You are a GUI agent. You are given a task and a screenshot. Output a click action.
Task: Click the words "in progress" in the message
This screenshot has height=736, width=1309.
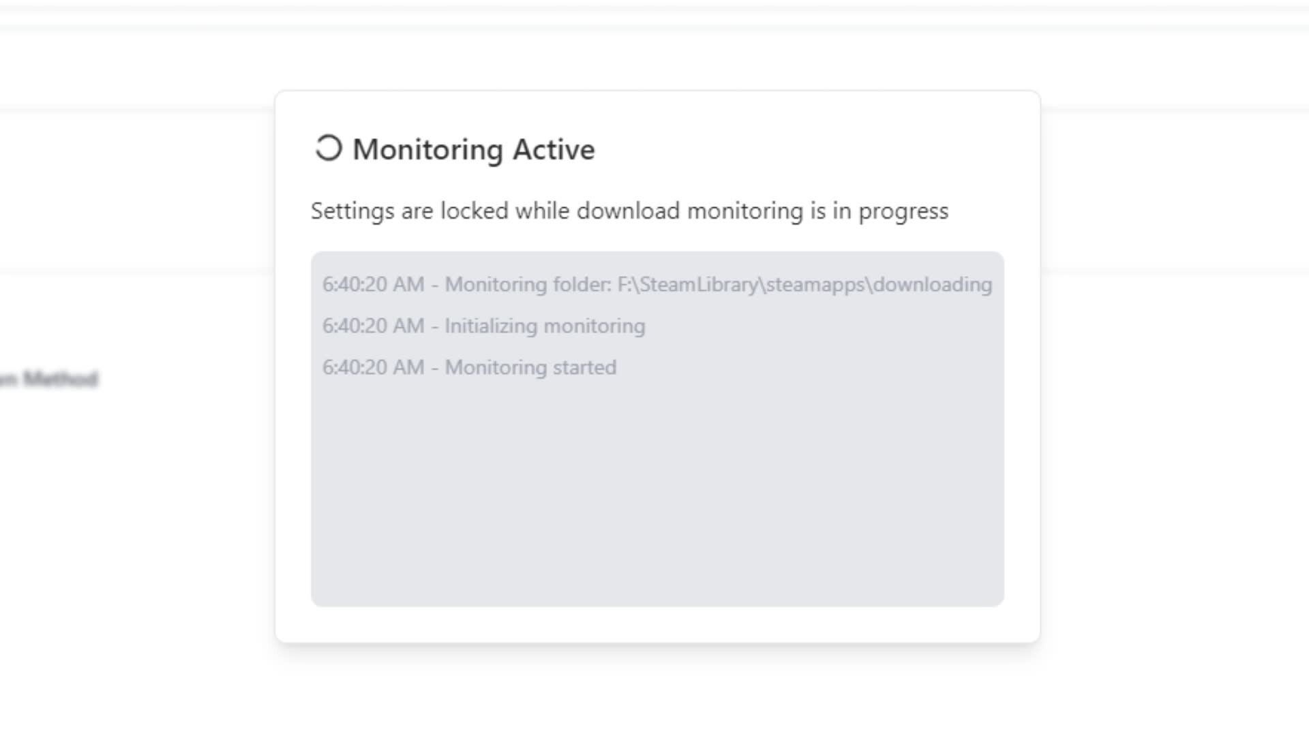[890, 211]
